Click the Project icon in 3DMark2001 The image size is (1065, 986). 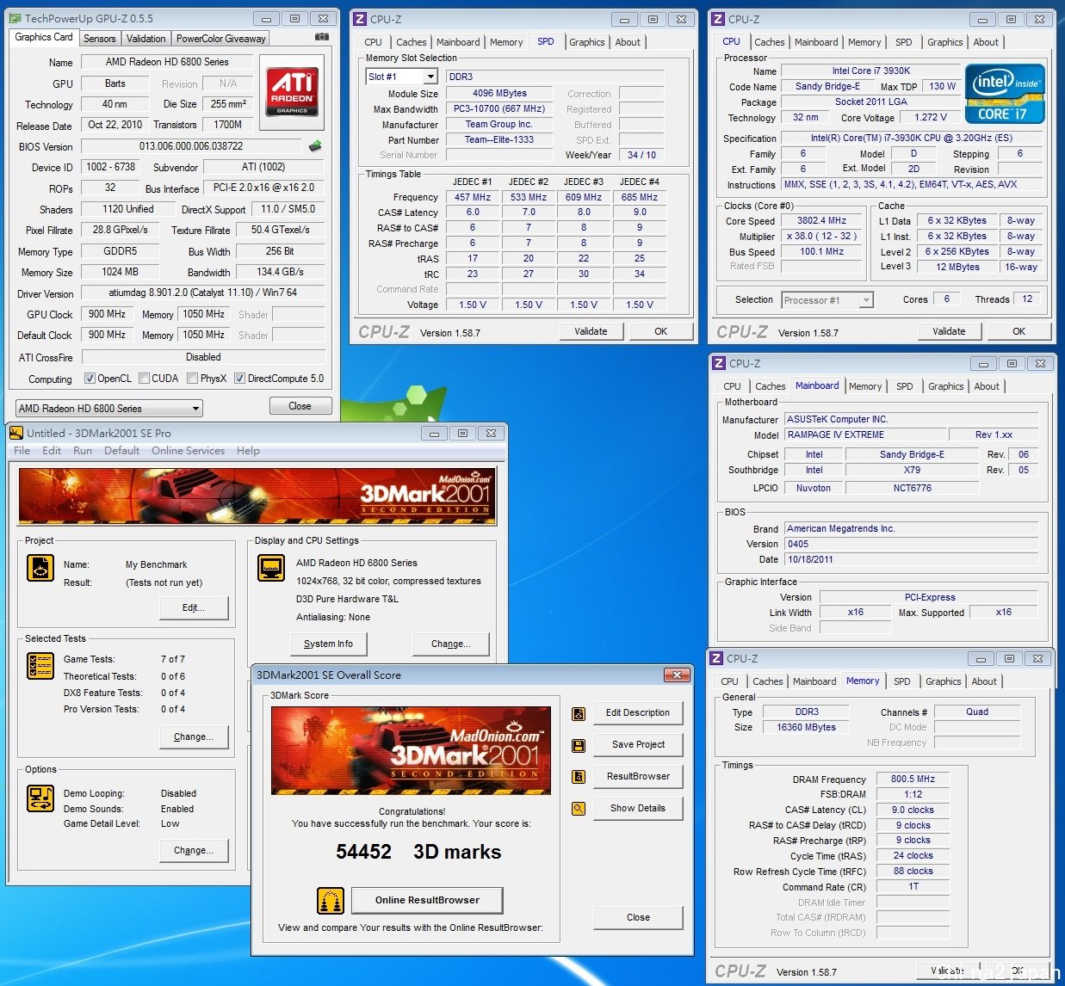(40, 568)
